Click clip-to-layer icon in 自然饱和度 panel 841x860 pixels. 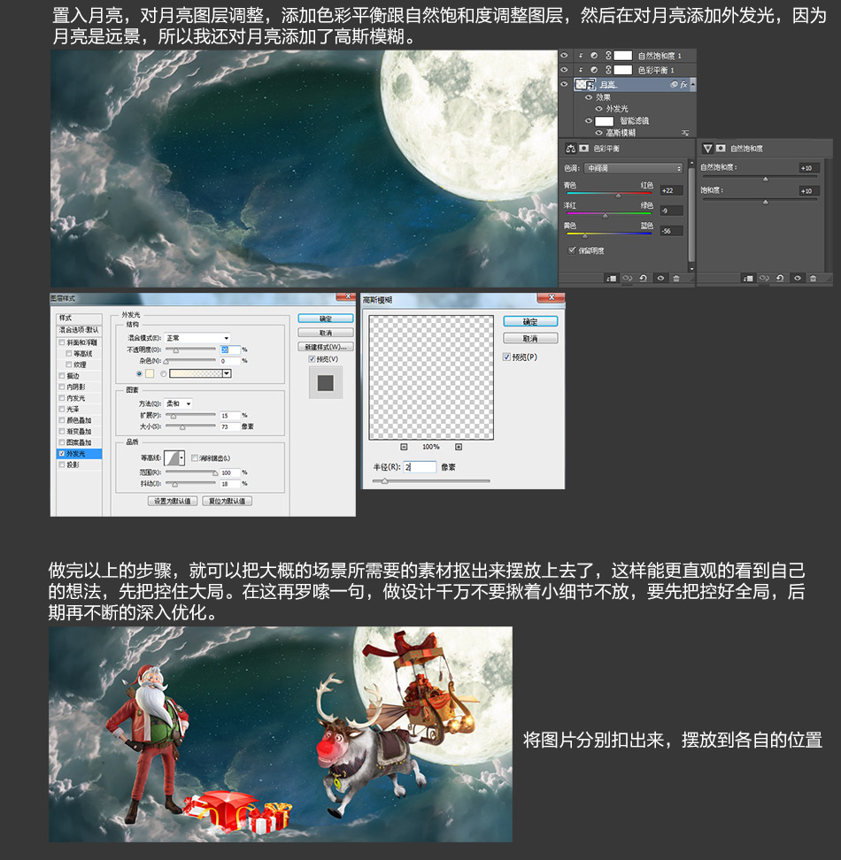[748, 278]
